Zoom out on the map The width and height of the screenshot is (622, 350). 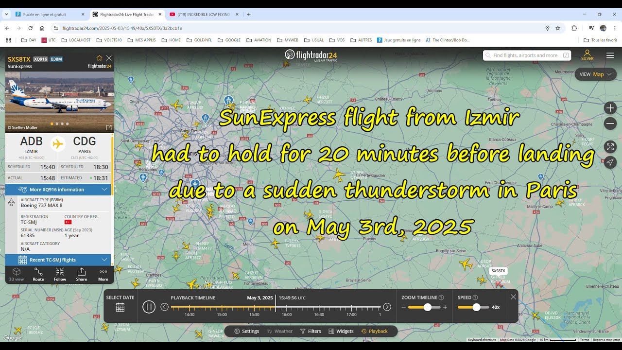coord(610,123)
